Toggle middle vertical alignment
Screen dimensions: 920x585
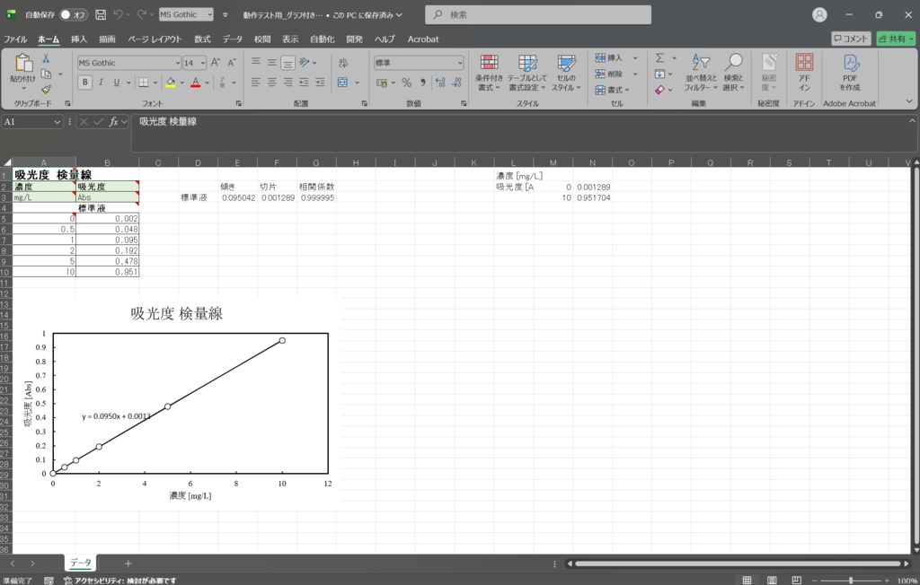coord(271,62)
